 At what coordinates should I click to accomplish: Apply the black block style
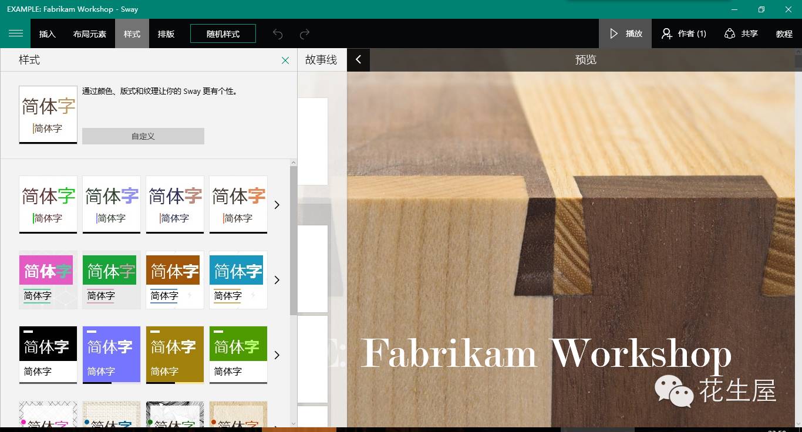(48, 355)
